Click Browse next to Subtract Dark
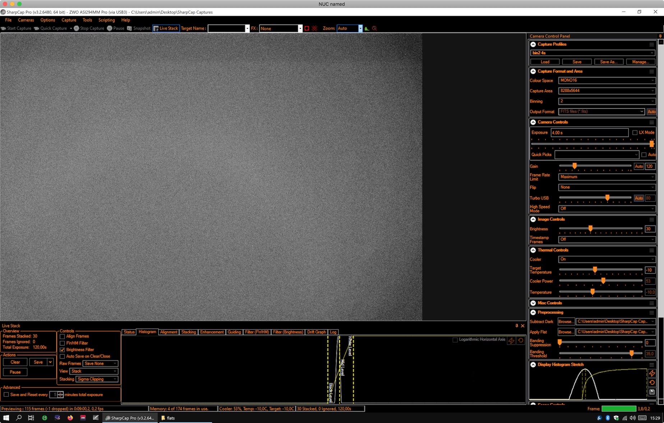Screen dimensions: 664x423 566,322
